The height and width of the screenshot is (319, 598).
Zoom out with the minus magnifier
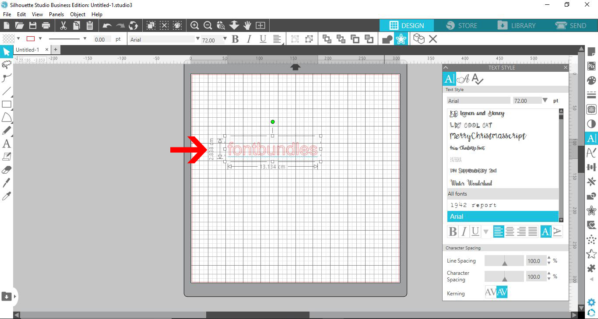pyautogui.click(x=208, y=25)
